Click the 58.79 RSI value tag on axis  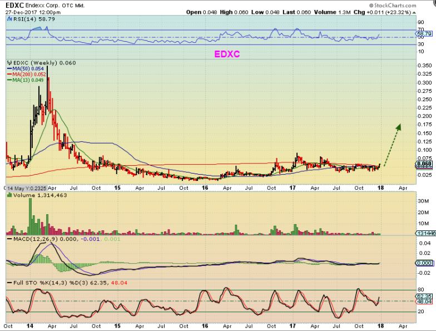click(424, 33)
